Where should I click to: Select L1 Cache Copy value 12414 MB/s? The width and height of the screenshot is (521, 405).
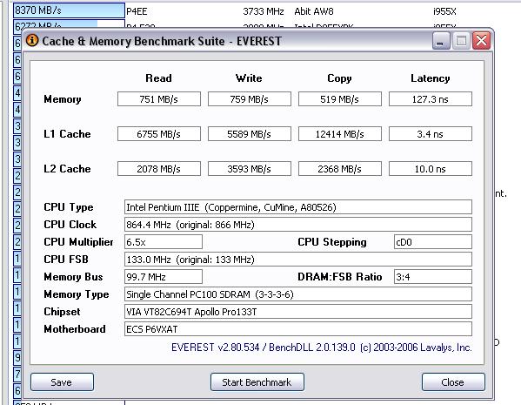click(339, 134)
